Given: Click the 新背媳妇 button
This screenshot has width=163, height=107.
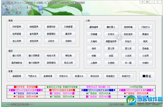Looking at the screenshot, I should [51, 63].
